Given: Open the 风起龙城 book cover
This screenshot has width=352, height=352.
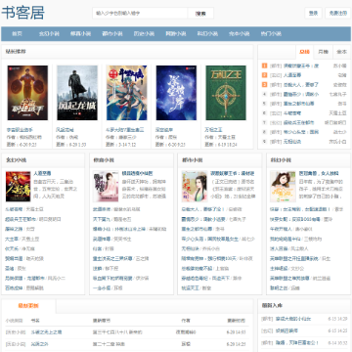Looking at the screenshot, I should [77, 93].
